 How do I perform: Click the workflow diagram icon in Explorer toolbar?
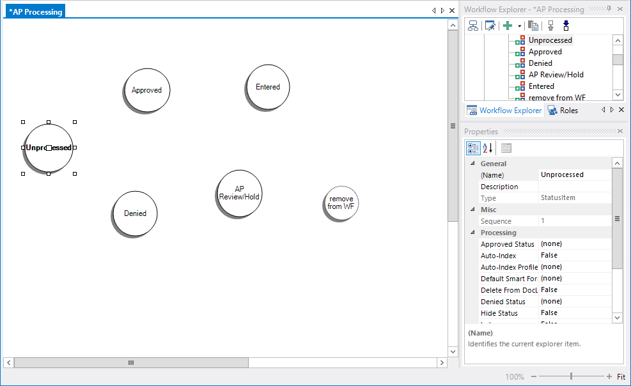(473, 26)
